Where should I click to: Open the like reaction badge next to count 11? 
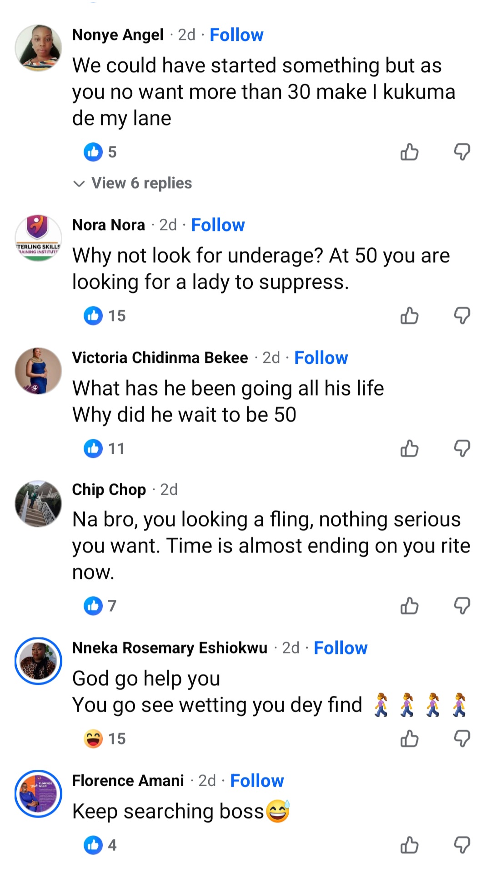pos(93,448)
